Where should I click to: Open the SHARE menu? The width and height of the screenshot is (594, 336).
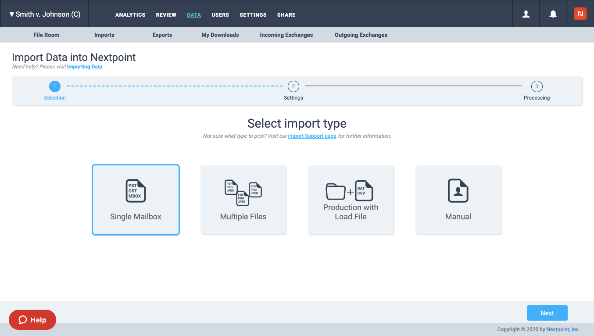[x=286, y=14]
